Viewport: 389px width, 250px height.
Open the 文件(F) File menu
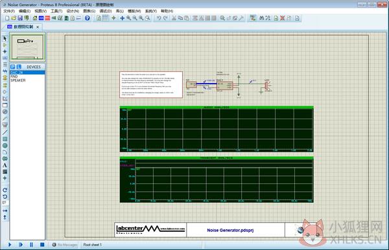click(x=9, y=11)
